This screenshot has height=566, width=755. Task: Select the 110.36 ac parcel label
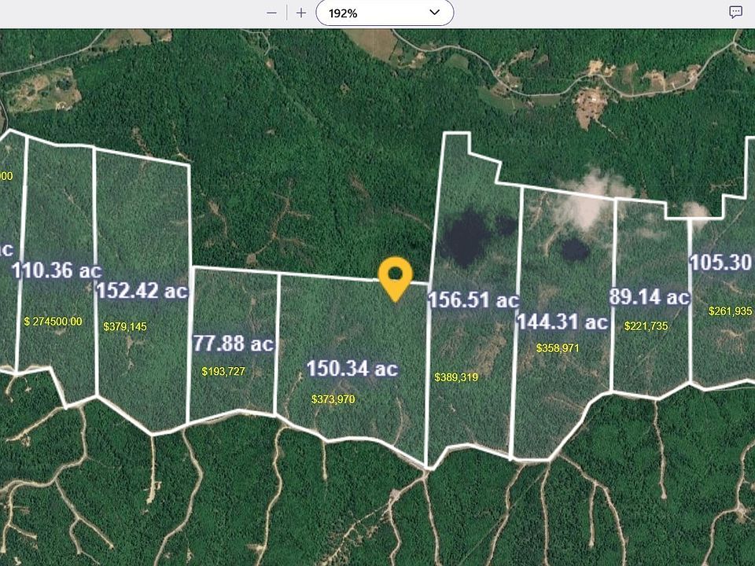tap(57, 270)
